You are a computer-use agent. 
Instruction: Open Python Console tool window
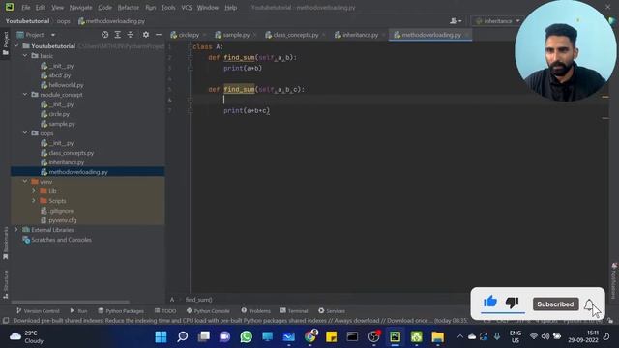(x=208, y=311)
